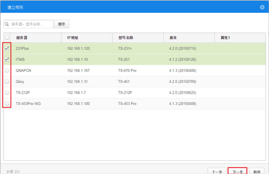Click the 下一步 next button

238,171
